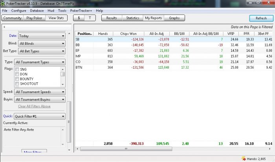Select the BTN position row
Viewport: 275px width, 162px height.
[174, 67]
